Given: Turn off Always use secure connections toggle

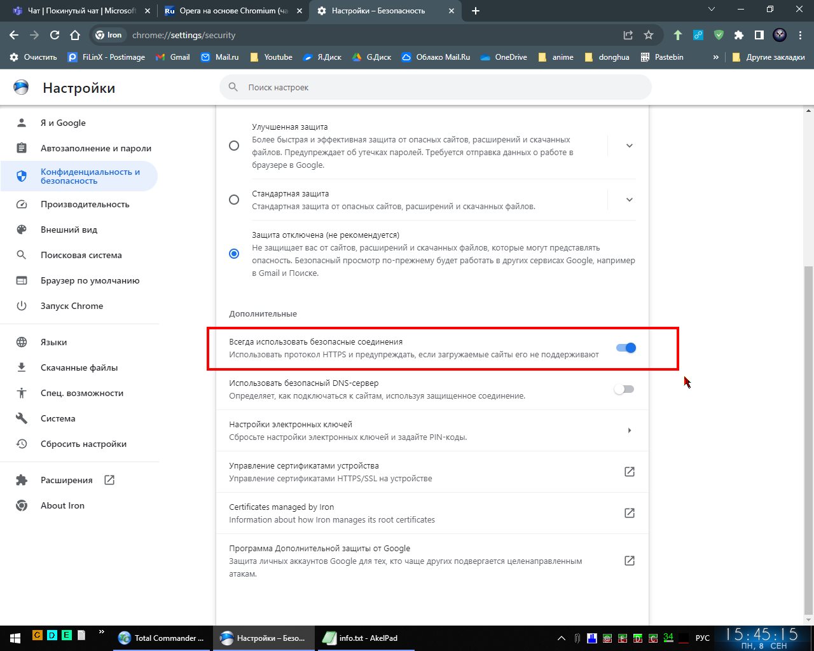Looking at the screenshot, I should click(626, 348).
